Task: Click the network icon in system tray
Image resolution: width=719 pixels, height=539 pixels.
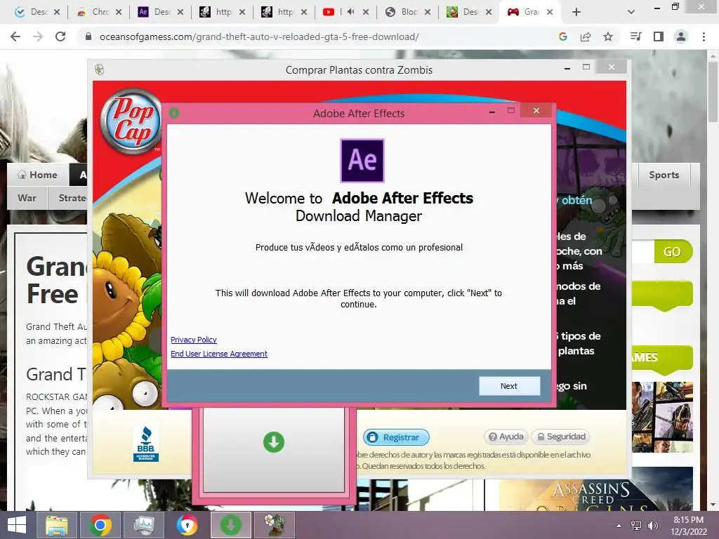Action: click(636, 526)
